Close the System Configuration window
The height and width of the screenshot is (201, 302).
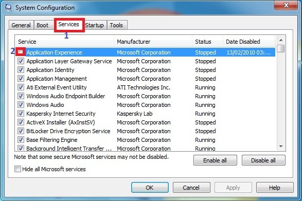point(286,5)
